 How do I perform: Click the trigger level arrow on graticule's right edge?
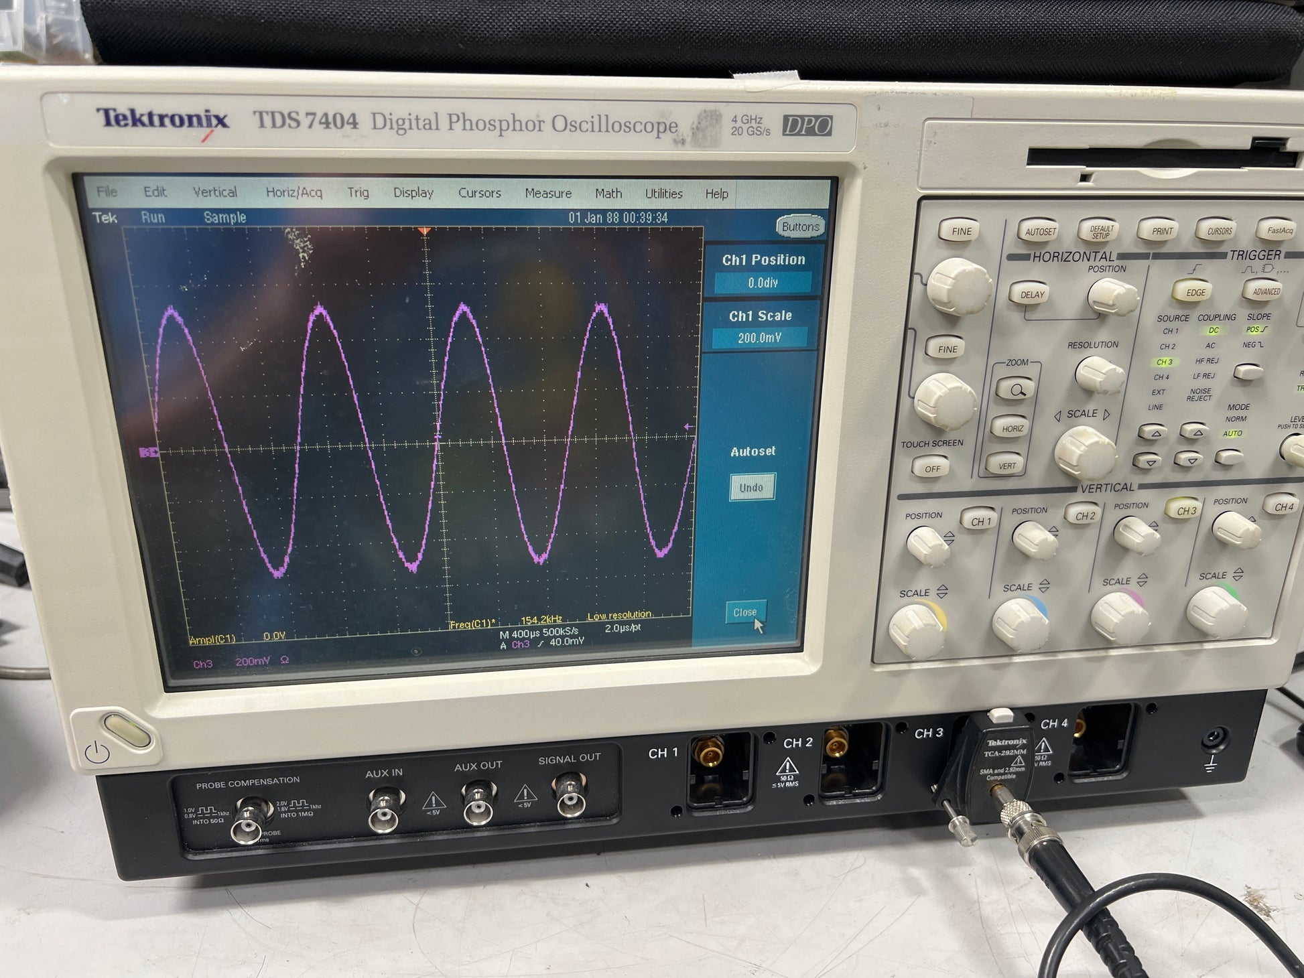point(688,426)
